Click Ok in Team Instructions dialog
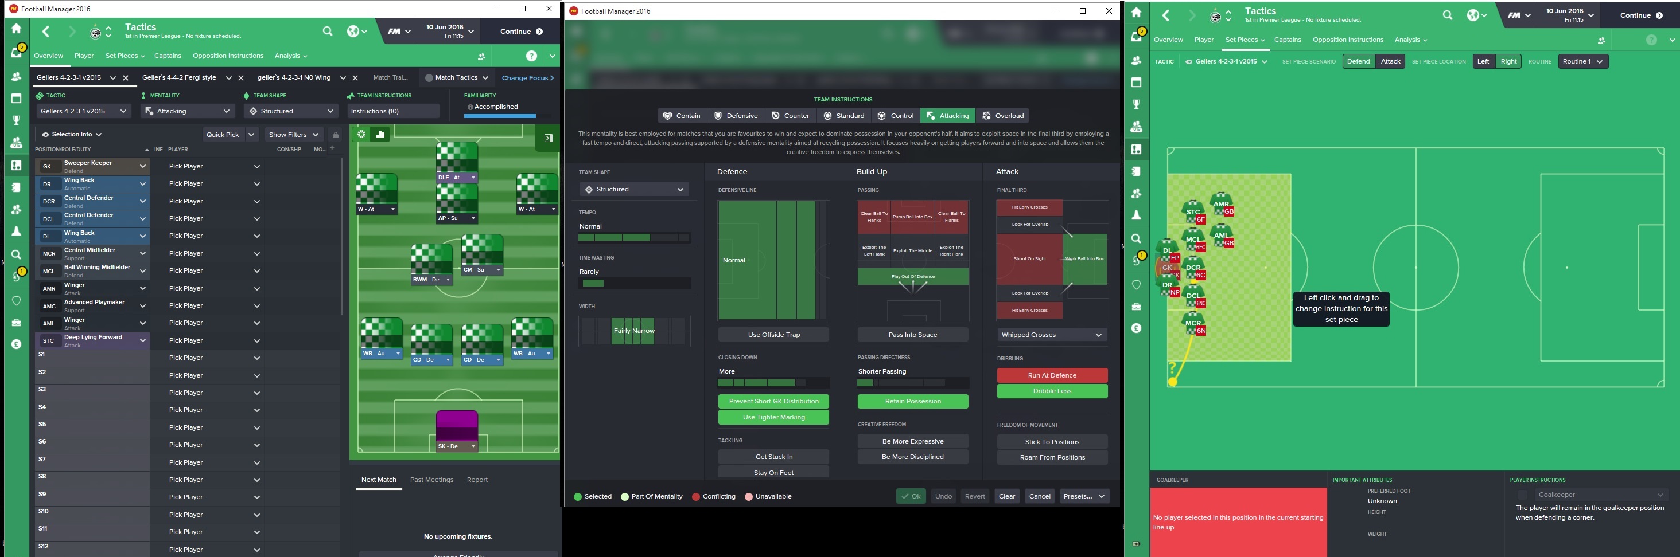 pyautogui.click(x=911, y=496)
